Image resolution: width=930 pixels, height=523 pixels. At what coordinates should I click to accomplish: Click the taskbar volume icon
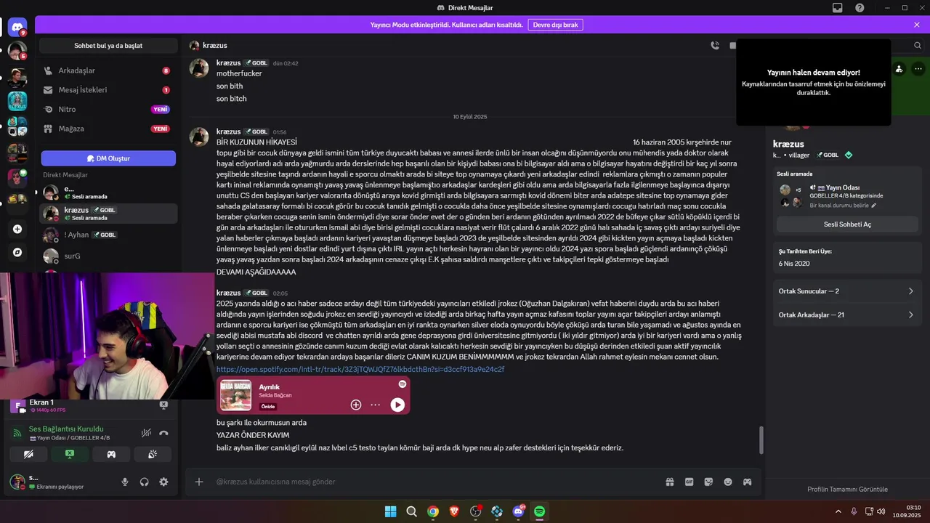(881, 511)
